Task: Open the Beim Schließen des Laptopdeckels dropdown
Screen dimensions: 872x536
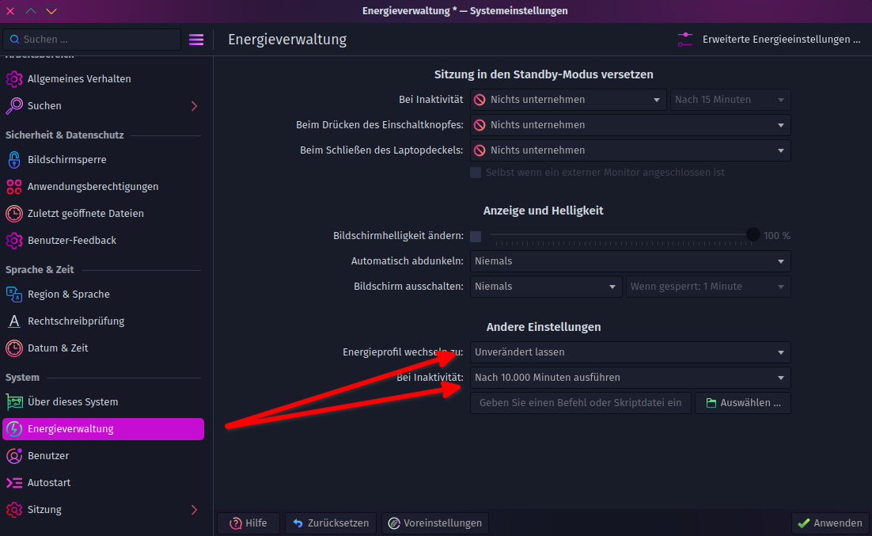Action: pos(630,150)
